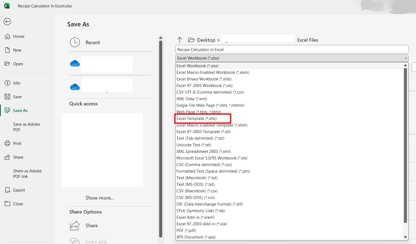Click the Info icon in the sidebar
416x244 pixels.
(7, 83)
